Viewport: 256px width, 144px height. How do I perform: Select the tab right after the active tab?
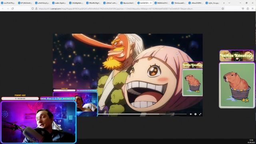pyautogui.click(x=162, y=3)
